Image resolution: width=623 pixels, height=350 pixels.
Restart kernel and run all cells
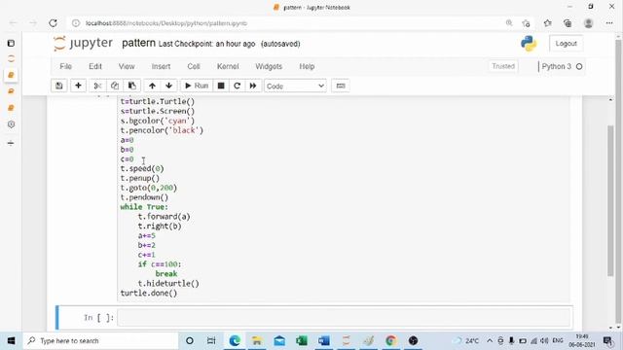(x=253, y=86)
